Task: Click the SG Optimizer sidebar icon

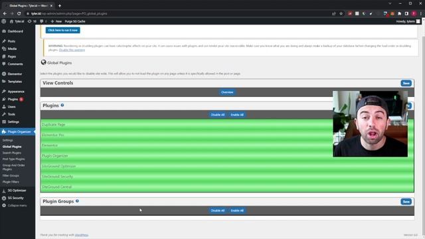Action: (x=4, y=191)
